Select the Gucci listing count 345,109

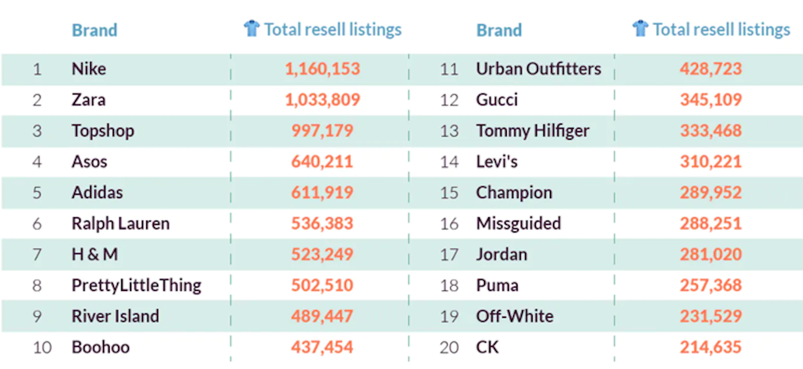point(711,100)
